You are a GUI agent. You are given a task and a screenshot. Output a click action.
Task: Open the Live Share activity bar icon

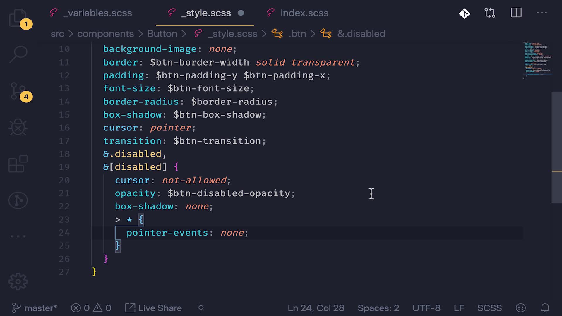18,201
